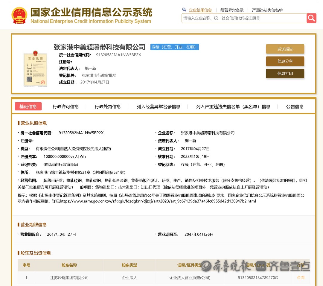Click the 查看 link for 江苏沙钢集团有限公司
The image size is (323, 286).
(x=301, y=278)
